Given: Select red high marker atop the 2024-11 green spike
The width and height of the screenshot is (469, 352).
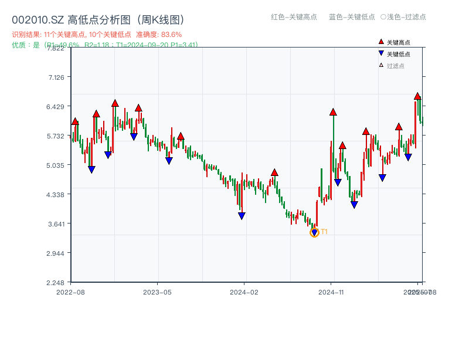Looking at the screenshot, I should (x=333, y=112).
